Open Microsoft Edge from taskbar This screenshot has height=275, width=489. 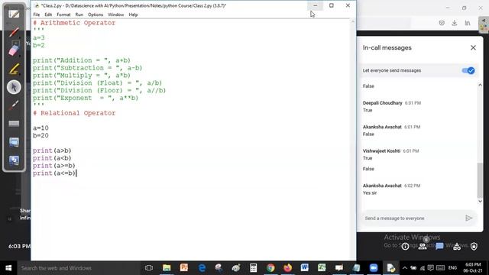[x=202, y=268]
